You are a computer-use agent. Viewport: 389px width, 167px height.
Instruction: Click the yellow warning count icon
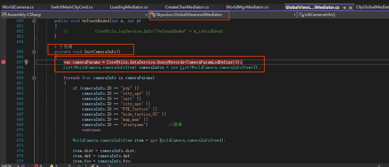(x=51, y=166)
